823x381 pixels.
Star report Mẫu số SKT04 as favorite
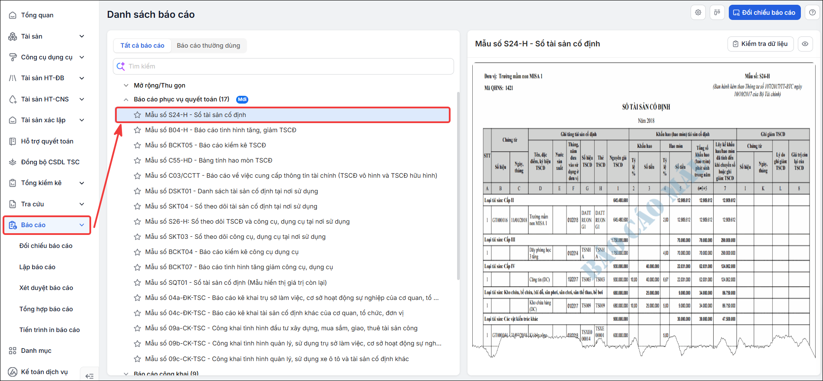137,206
